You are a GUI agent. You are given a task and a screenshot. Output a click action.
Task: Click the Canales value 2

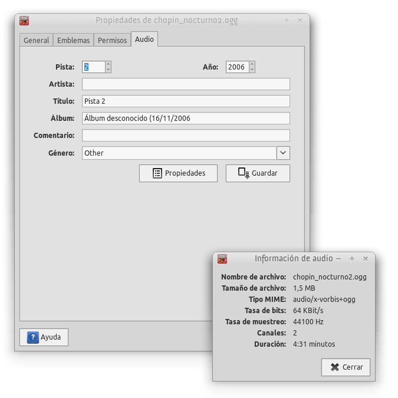(295, 333)
